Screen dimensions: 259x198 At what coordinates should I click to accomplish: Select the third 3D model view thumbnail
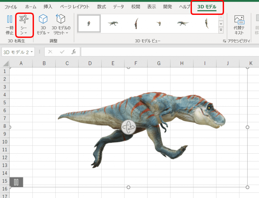tap(136, 24)
